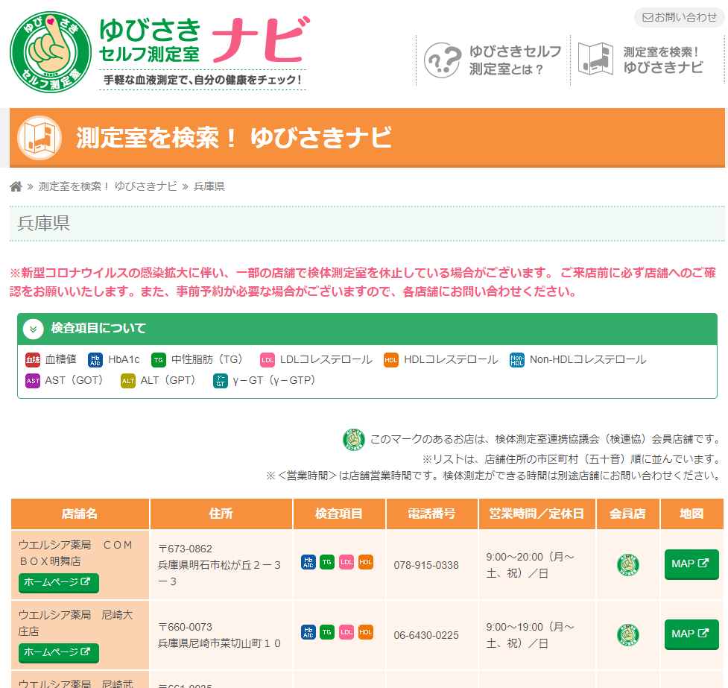This screenshot has height=688, width=728.
Task: Click the HbA1c blue legend icon
Action: pos(95,360)
